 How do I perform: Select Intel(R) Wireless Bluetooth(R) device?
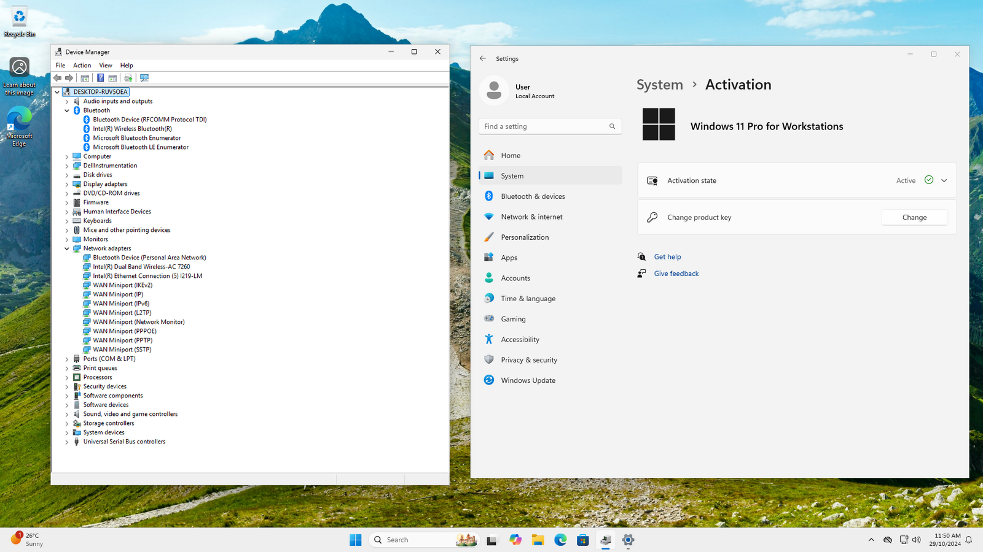132,129
